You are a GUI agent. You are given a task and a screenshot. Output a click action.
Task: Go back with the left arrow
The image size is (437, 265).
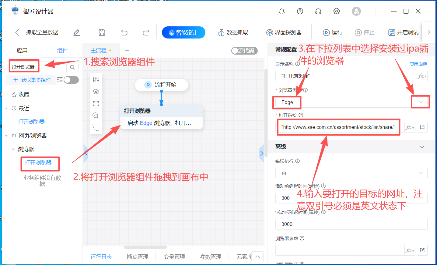tap(17, 32)
